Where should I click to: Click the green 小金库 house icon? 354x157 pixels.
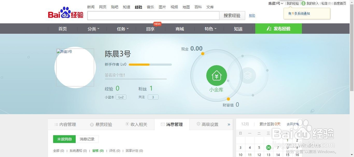[217, 75]
